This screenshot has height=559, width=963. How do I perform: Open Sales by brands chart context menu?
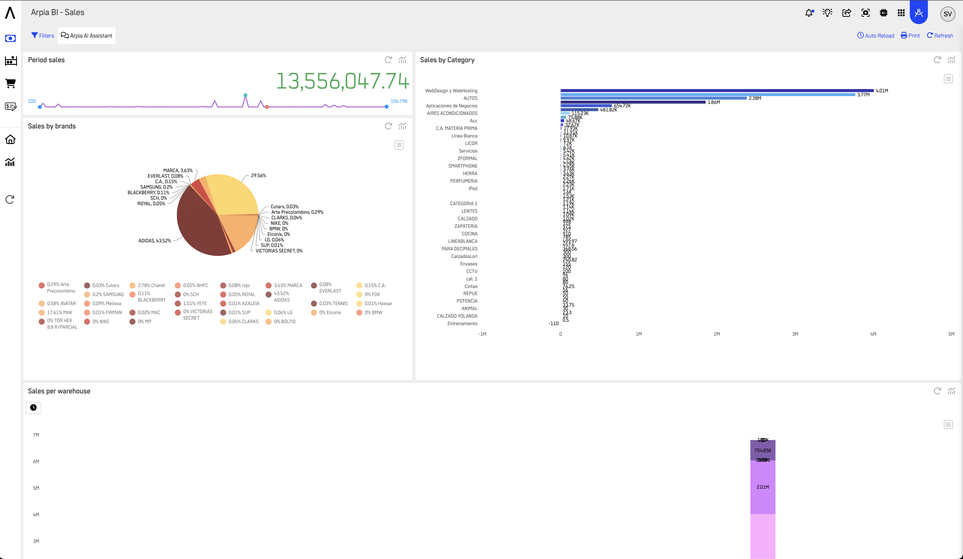(399, 145)
